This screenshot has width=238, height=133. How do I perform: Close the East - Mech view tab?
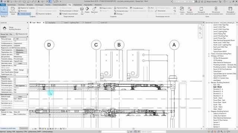coord(44,23)
